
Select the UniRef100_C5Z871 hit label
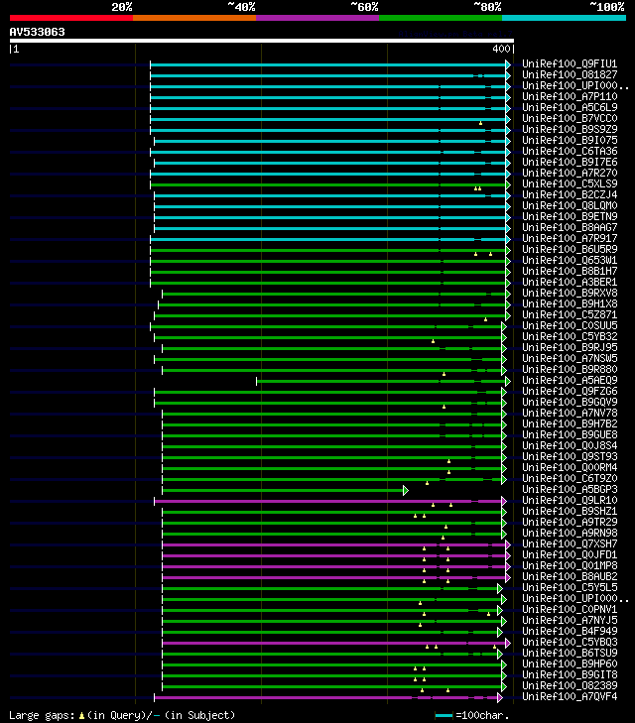[x=570, y=315]
